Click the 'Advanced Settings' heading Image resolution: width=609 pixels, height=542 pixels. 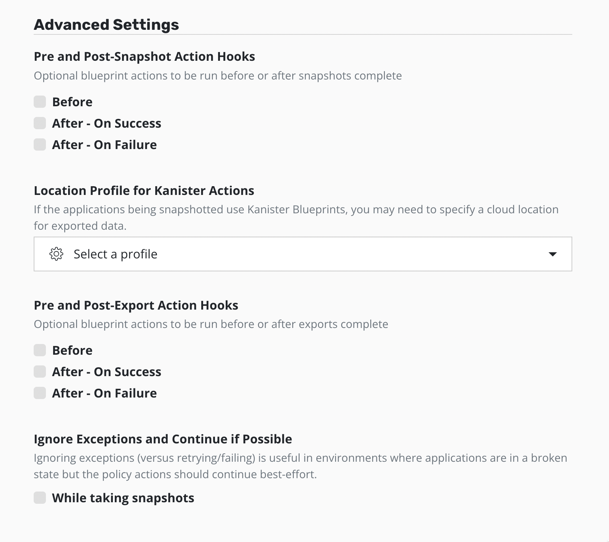point(106,25)
